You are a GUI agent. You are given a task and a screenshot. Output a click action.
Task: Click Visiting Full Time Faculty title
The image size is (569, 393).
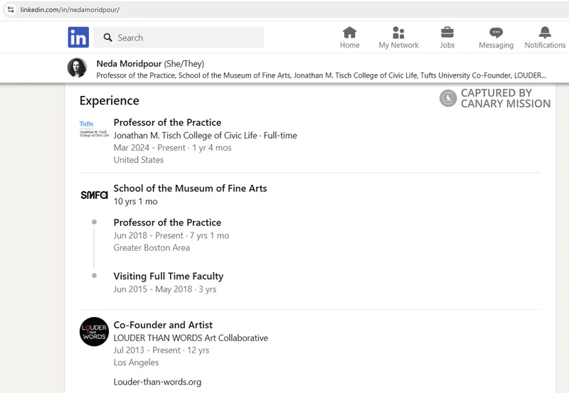point(169,276)
